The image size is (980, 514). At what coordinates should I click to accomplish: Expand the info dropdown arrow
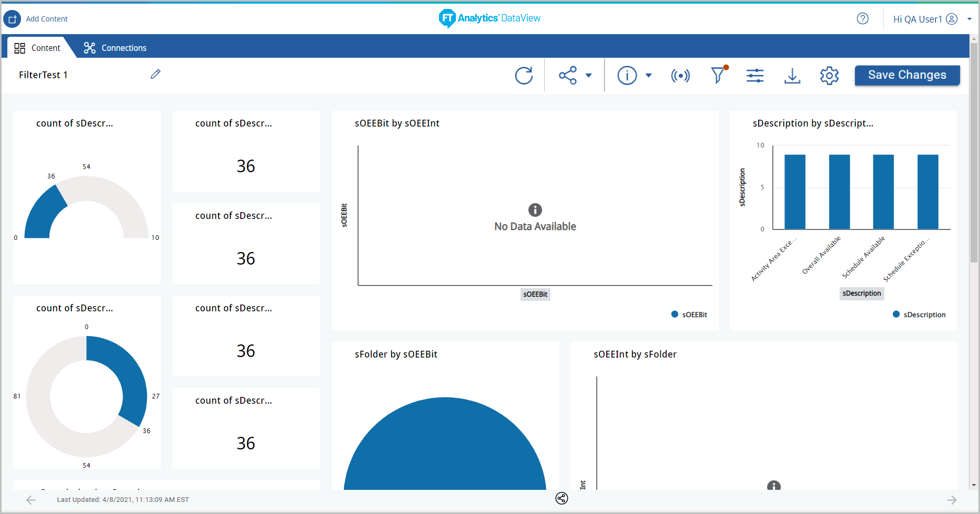tap(649, 76)
